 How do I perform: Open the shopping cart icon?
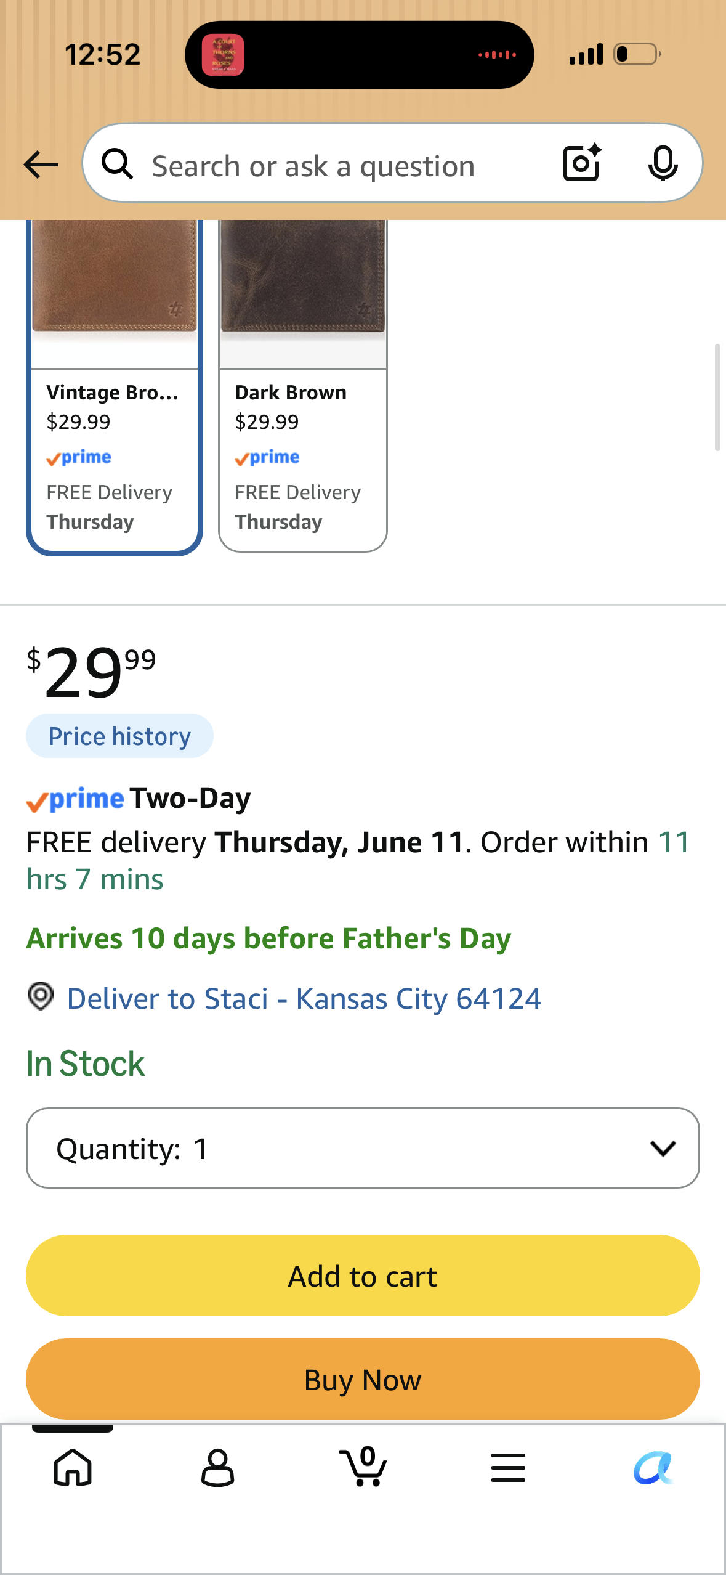pyautogui.click(x=363, y=1466)
